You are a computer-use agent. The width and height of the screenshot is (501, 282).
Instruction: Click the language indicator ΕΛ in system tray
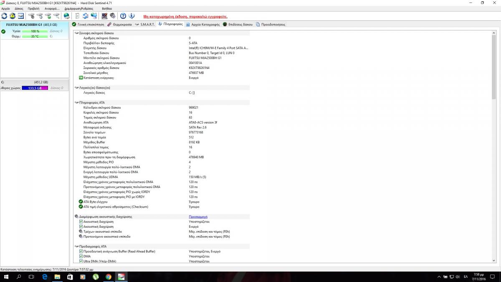click(466, 277)
